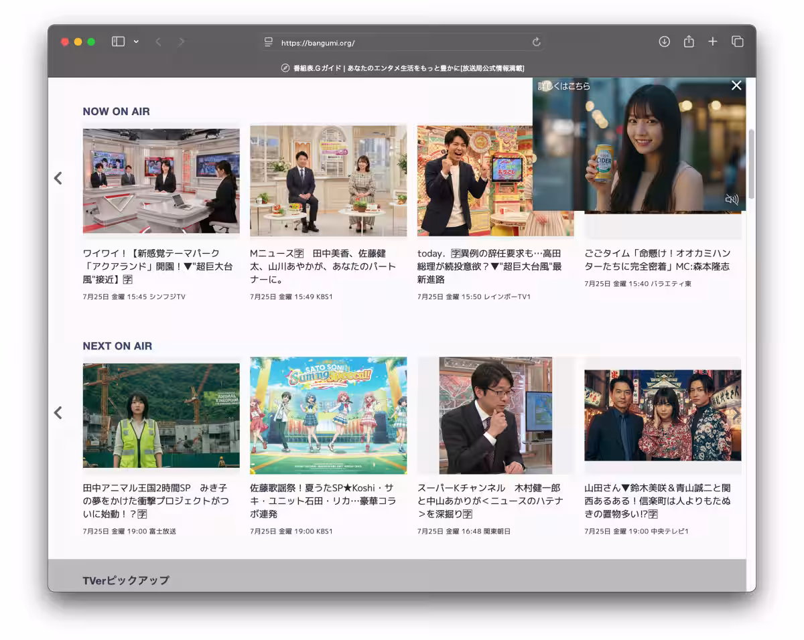Reload the page with the refresh icon
804x640 pixels.
[536, 42]
